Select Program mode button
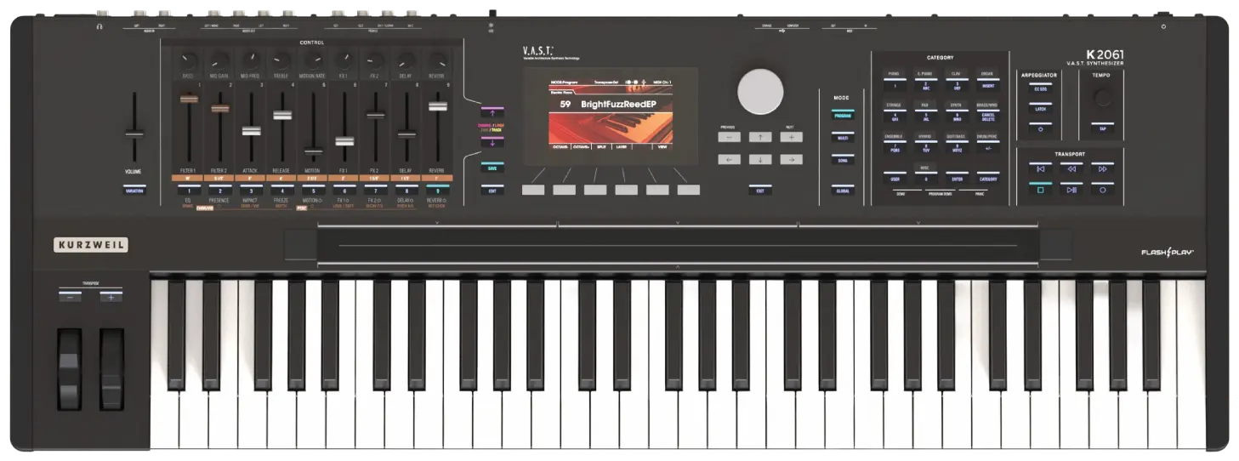 click(843, 115)
